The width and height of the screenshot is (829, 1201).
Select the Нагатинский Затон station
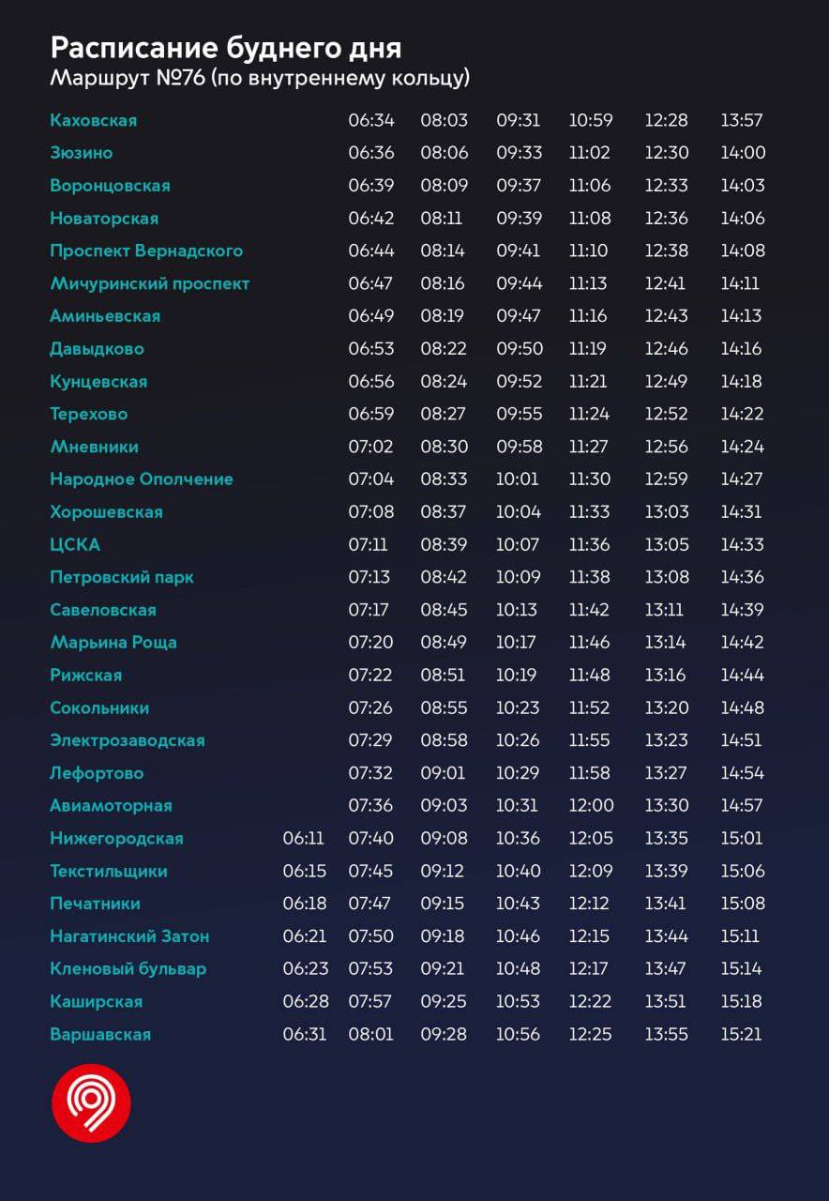[x=128, y=936]
